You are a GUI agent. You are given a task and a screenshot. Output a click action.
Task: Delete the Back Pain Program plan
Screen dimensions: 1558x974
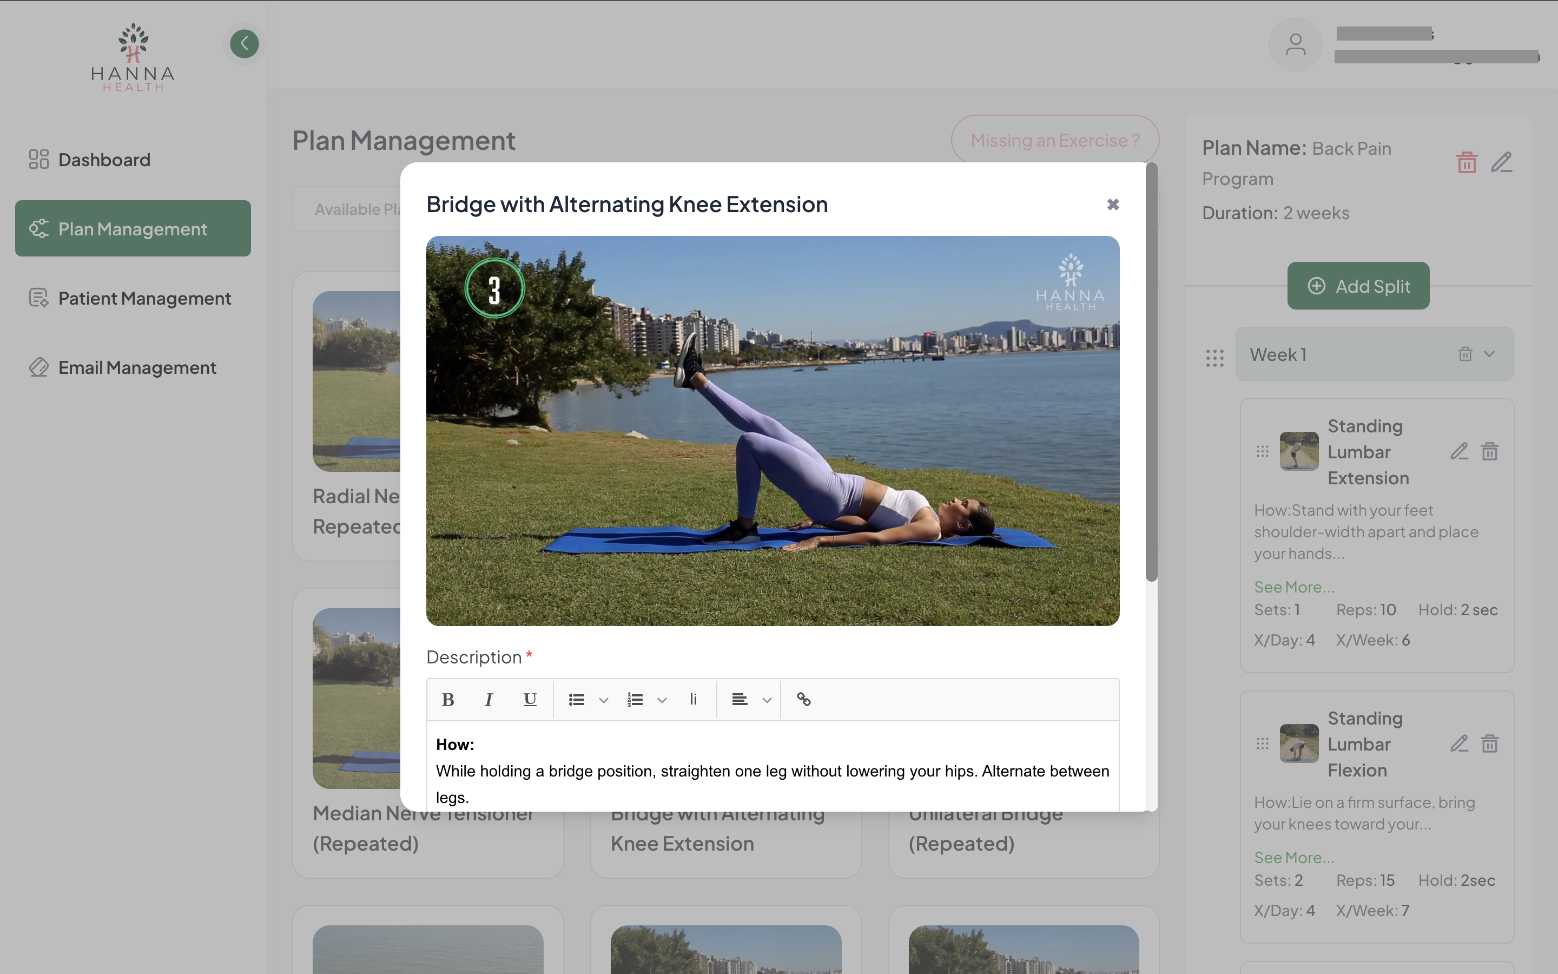(1467, 162)
